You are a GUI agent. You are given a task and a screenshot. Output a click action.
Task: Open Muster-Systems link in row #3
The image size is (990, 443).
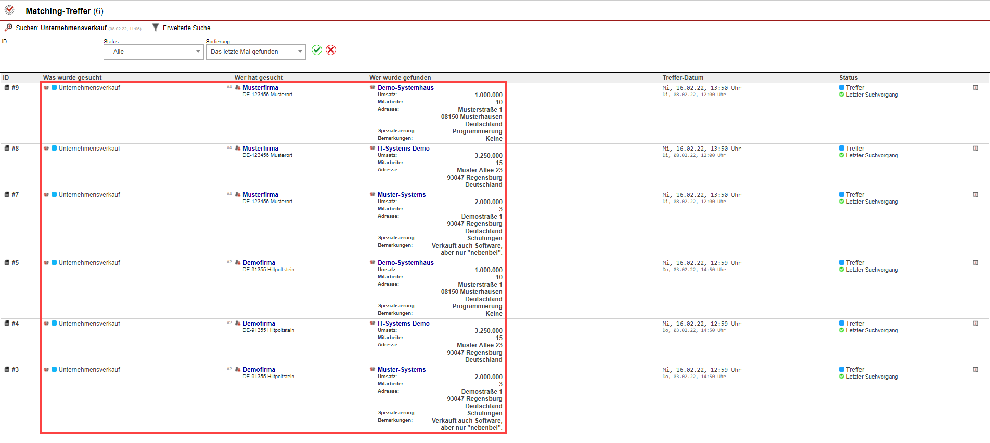[402, 370]
